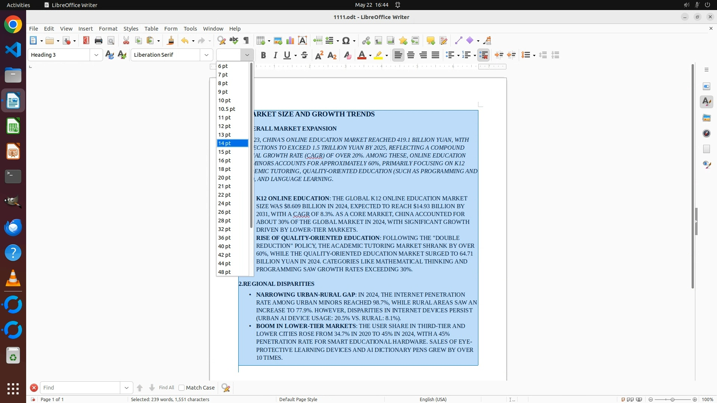The height and width of the screenshot is (403, 717).
Task: Toggle Italic formatting button
Action: [276, 55]
